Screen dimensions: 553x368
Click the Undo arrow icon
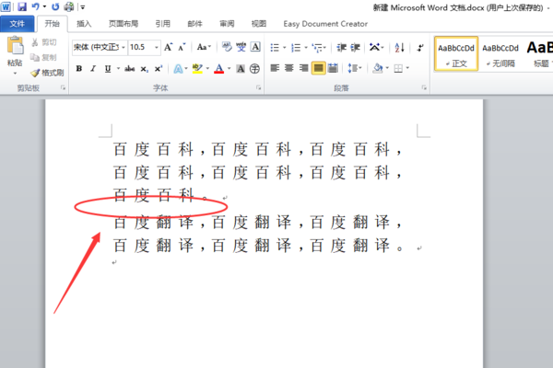(x=35, y=6)
